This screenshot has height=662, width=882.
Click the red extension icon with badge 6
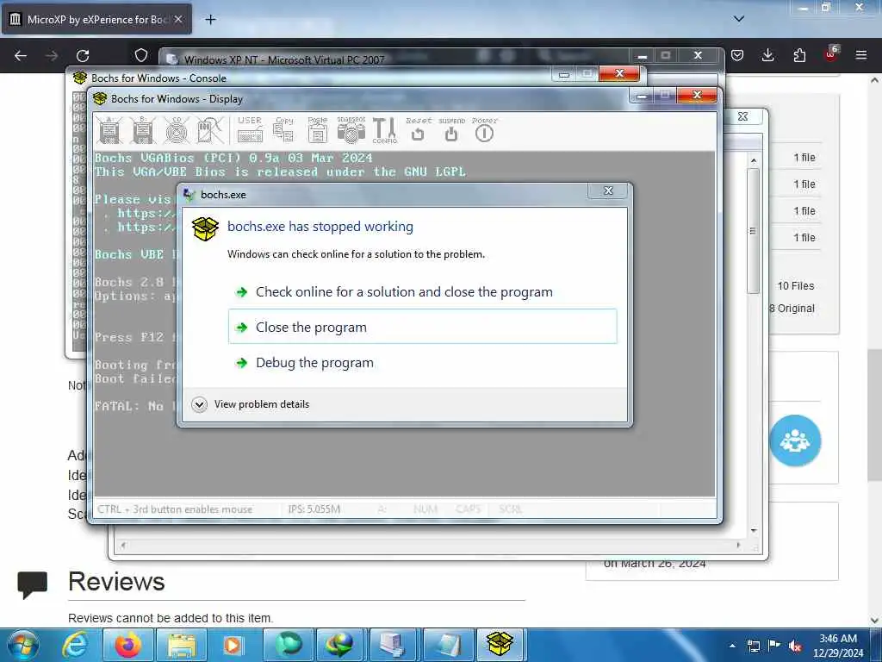pos(831,54)
